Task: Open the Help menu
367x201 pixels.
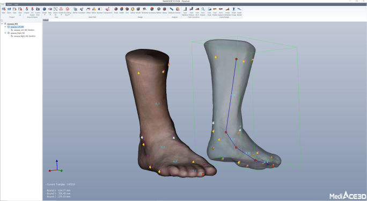Action: (16, 4)
